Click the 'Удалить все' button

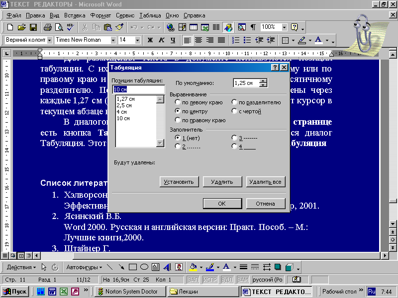click(266, 182)
